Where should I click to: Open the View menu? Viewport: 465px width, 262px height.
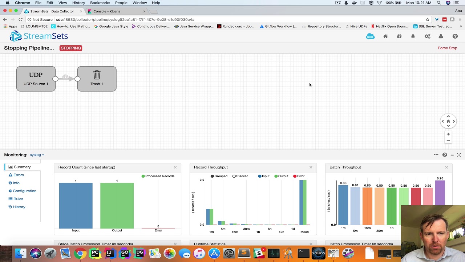coord(63,3)
